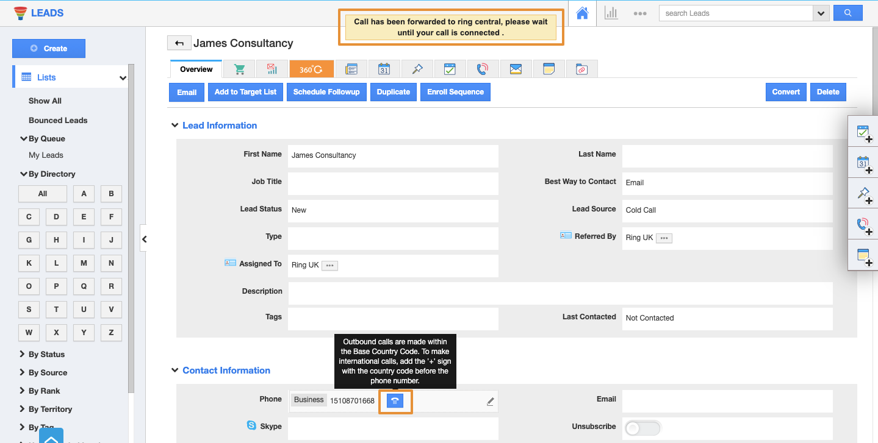
Task: Click the Tags field
Action: point(393,319)
